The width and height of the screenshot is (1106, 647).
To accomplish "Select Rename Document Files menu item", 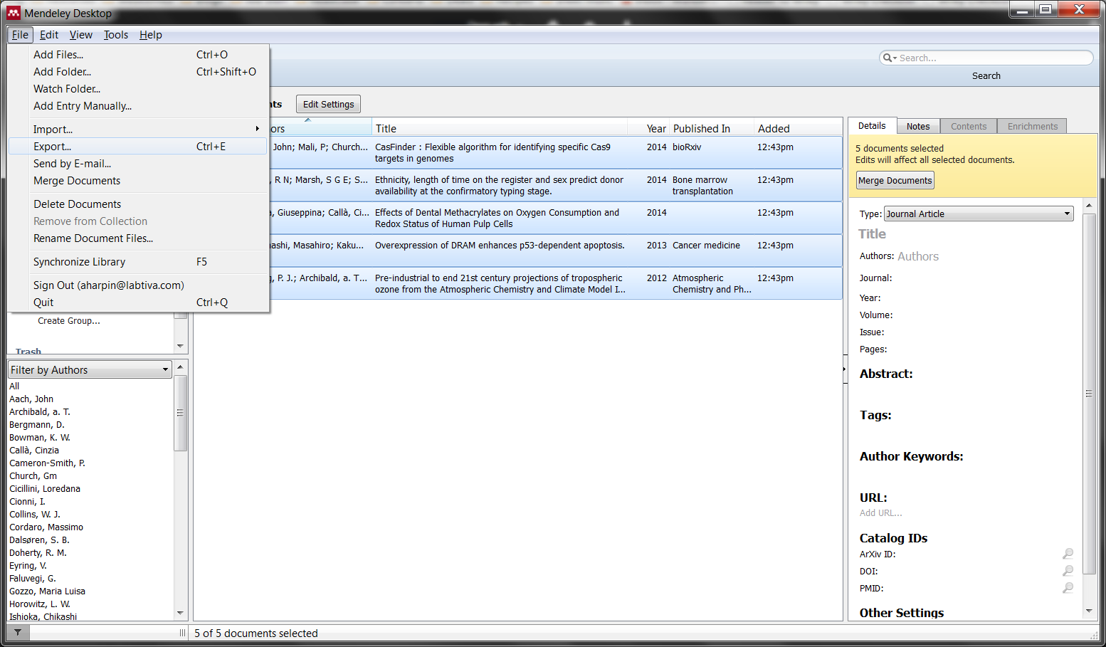I will (x=139, y=238).
